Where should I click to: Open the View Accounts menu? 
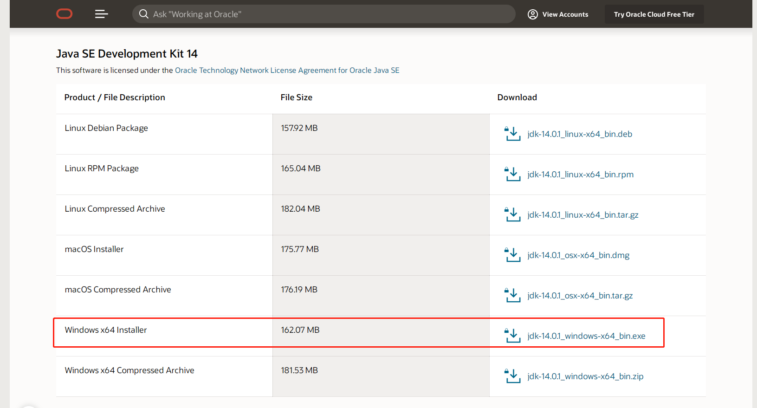tap(558, 14)
